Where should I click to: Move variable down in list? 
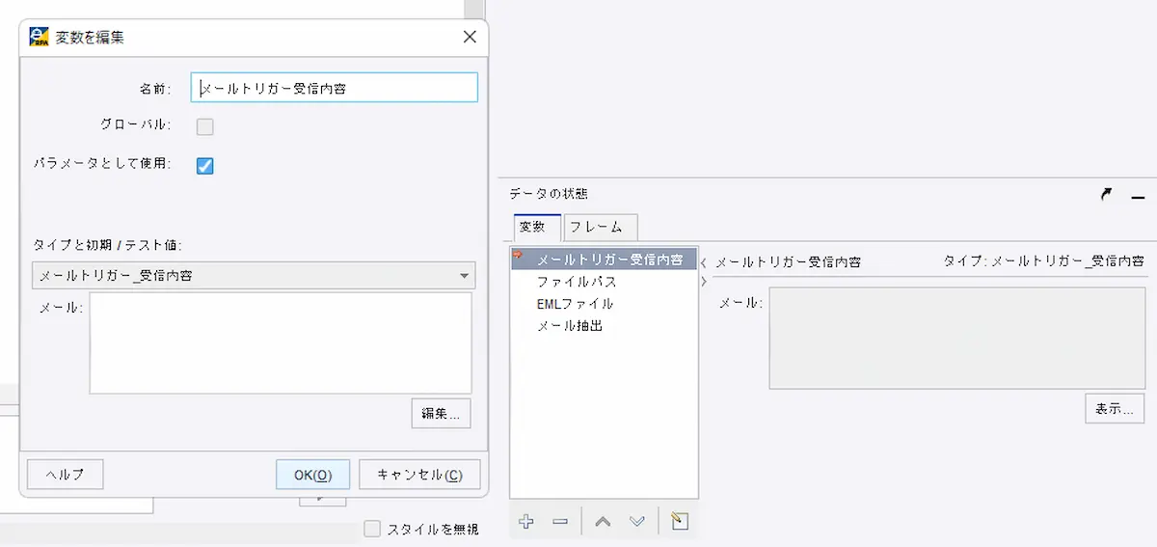[x=637, y=522]
